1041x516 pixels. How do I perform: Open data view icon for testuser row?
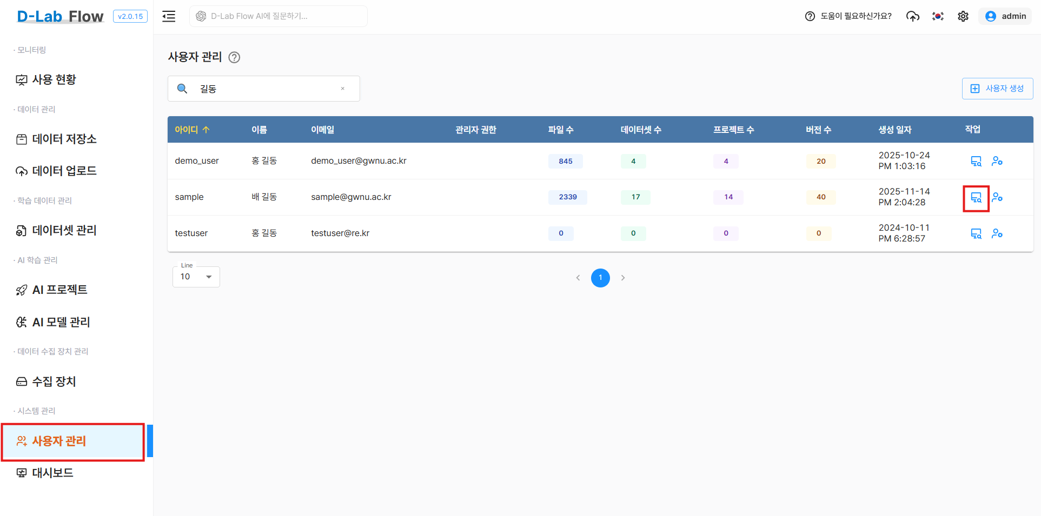coord(976,233)
